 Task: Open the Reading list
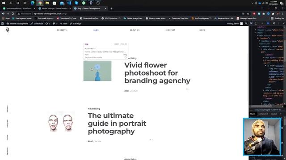[x=278, y=18]
